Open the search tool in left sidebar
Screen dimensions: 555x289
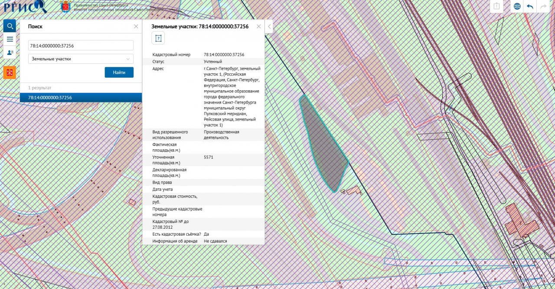[10, 26]
